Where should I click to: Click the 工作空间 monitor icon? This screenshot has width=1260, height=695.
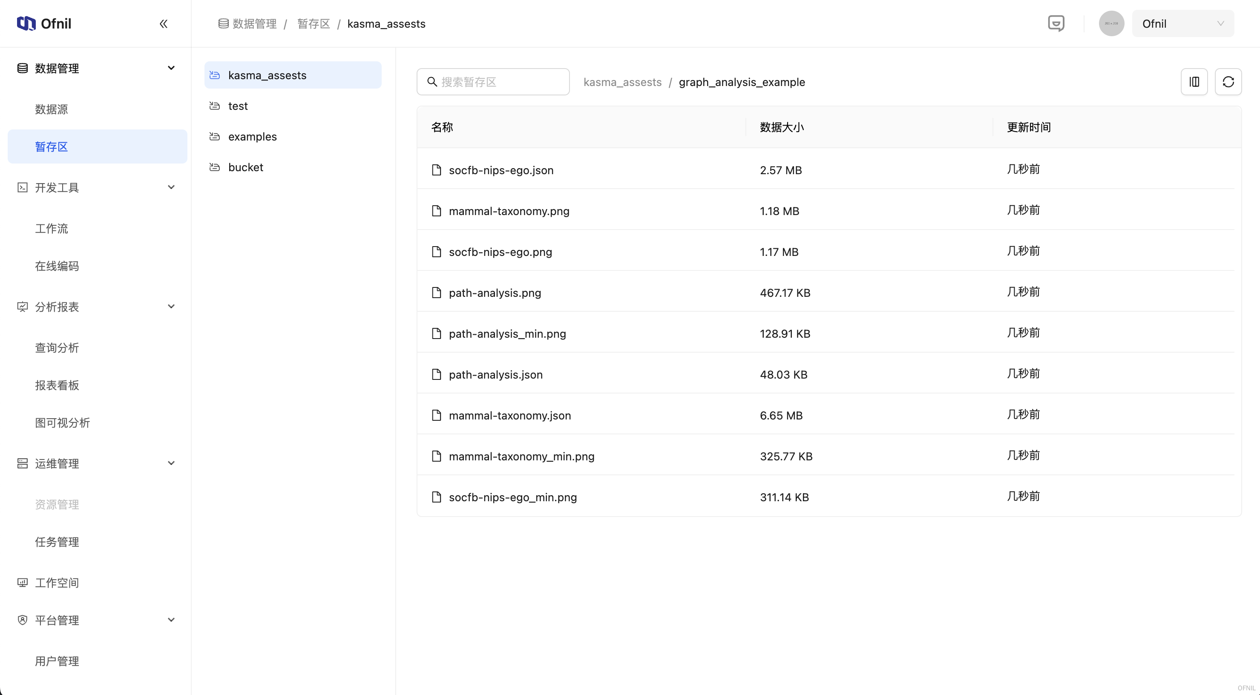[23, 583]
